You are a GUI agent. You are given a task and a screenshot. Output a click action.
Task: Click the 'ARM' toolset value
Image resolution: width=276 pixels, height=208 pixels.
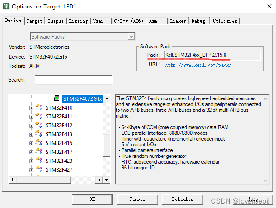[35, 66]
